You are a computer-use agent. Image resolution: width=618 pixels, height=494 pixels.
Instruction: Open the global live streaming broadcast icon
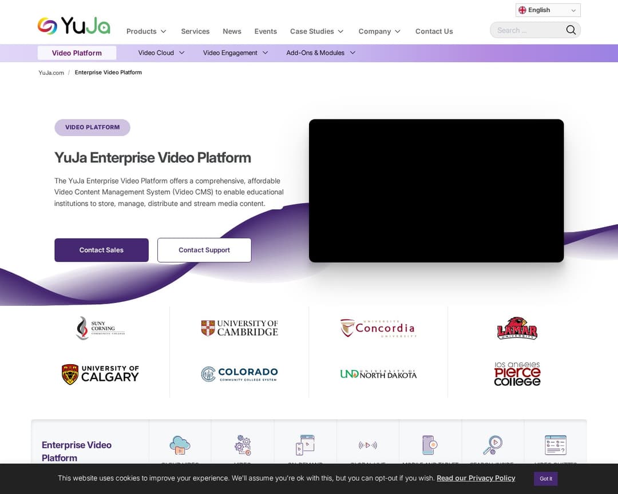coord(368,445)
